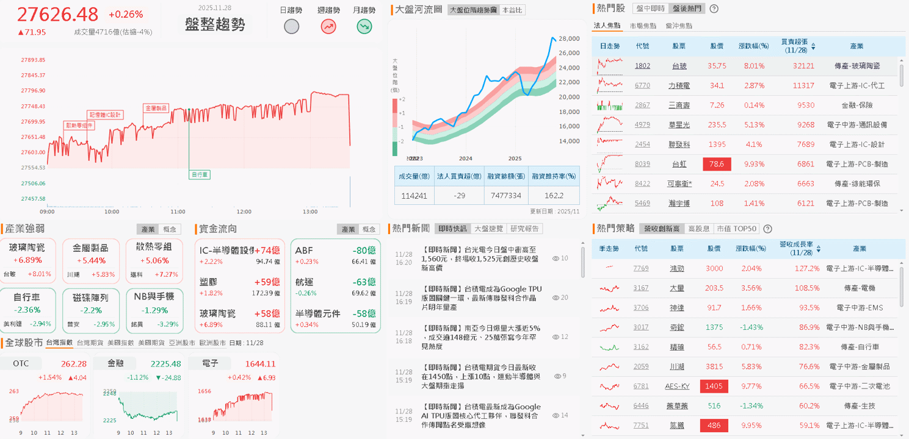Switch global markets to 美國指數

(120, 343)
